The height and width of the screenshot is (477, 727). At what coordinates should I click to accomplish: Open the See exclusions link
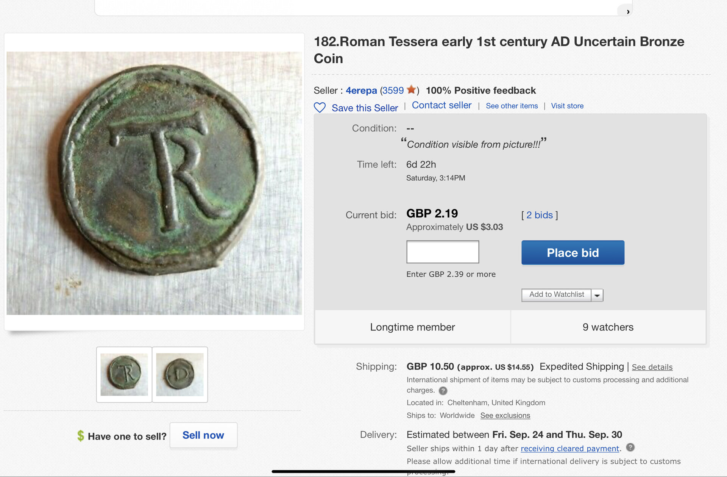click(x=505, y=416)
